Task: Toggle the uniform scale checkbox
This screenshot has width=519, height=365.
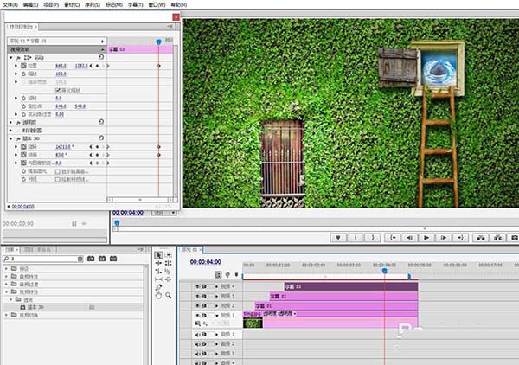Action: tap(58, 90)
